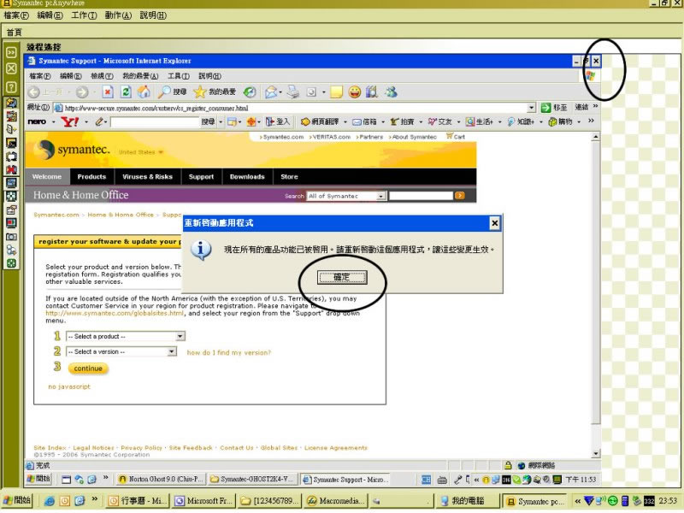Viewport: 684px width, 513px height.
Task: Click the Yahoo toolbar search input
Action: [156, 122]
